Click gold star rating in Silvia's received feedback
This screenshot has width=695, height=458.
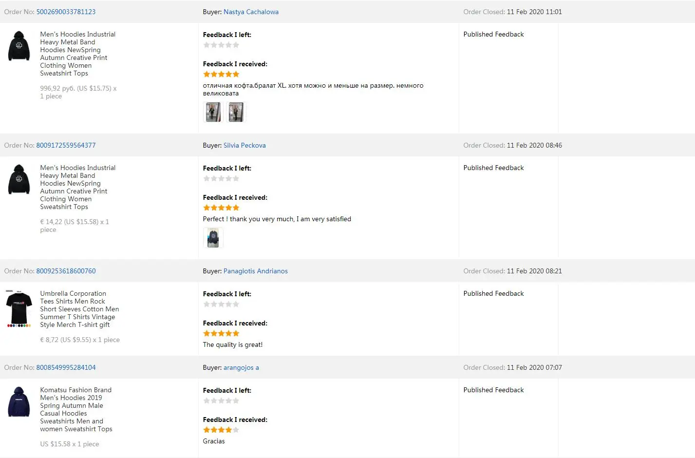click(x=221, y=208)
